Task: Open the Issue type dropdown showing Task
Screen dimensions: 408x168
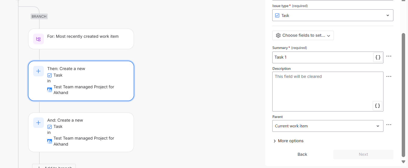Action: click(x=332, y=15)
